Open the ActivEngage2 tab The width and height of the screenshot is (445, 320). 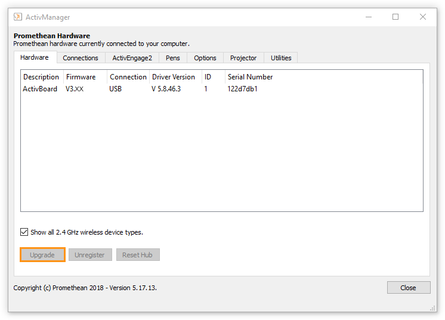tap(132, 58)
